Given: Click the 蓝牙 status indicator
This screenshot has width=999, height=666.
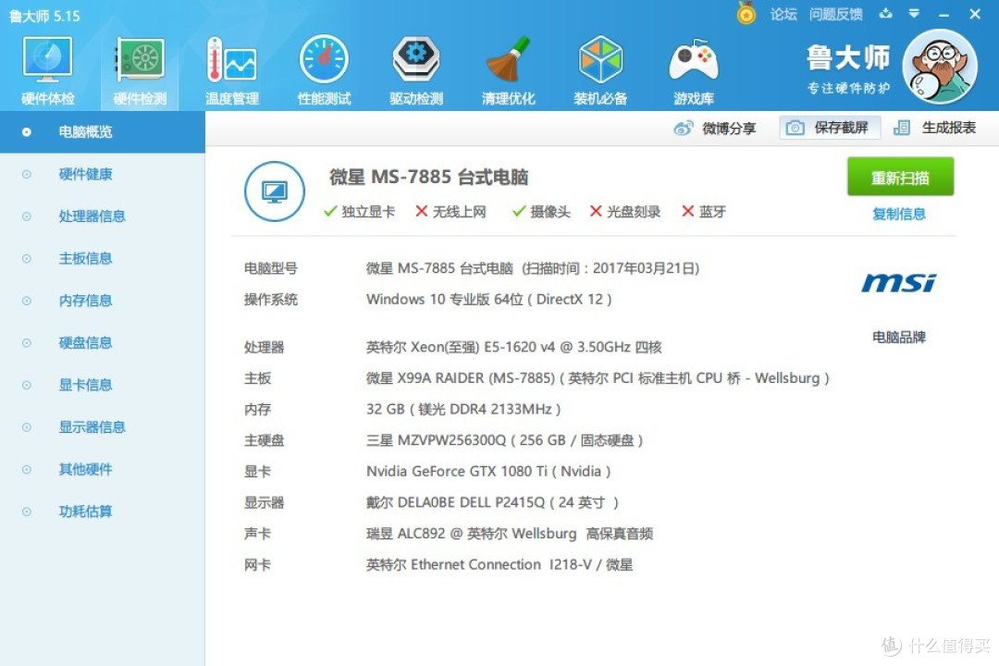Looking at the screenshot, I should tap(704, 212).
